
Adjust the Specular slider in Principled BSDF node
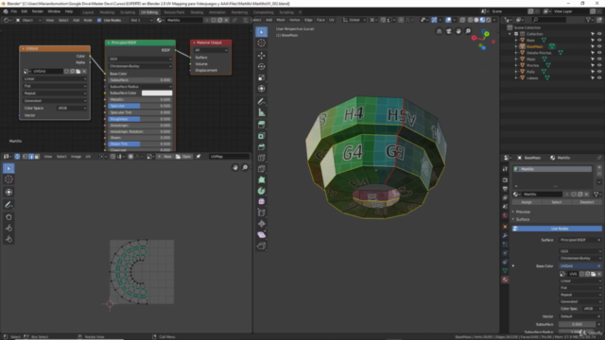(x=141, y=106)
